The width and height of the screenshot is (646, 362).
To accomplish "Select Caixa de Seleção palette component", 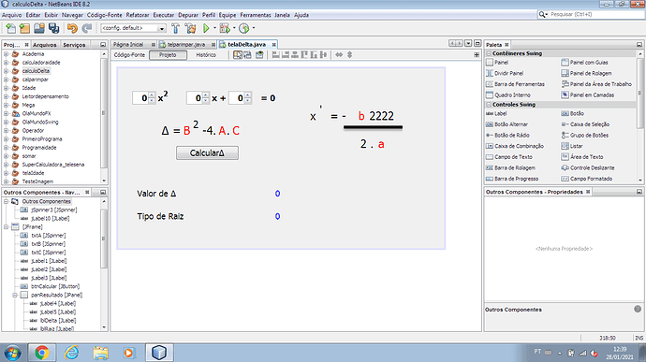I will pyautogui.click(x=585, y=124).
